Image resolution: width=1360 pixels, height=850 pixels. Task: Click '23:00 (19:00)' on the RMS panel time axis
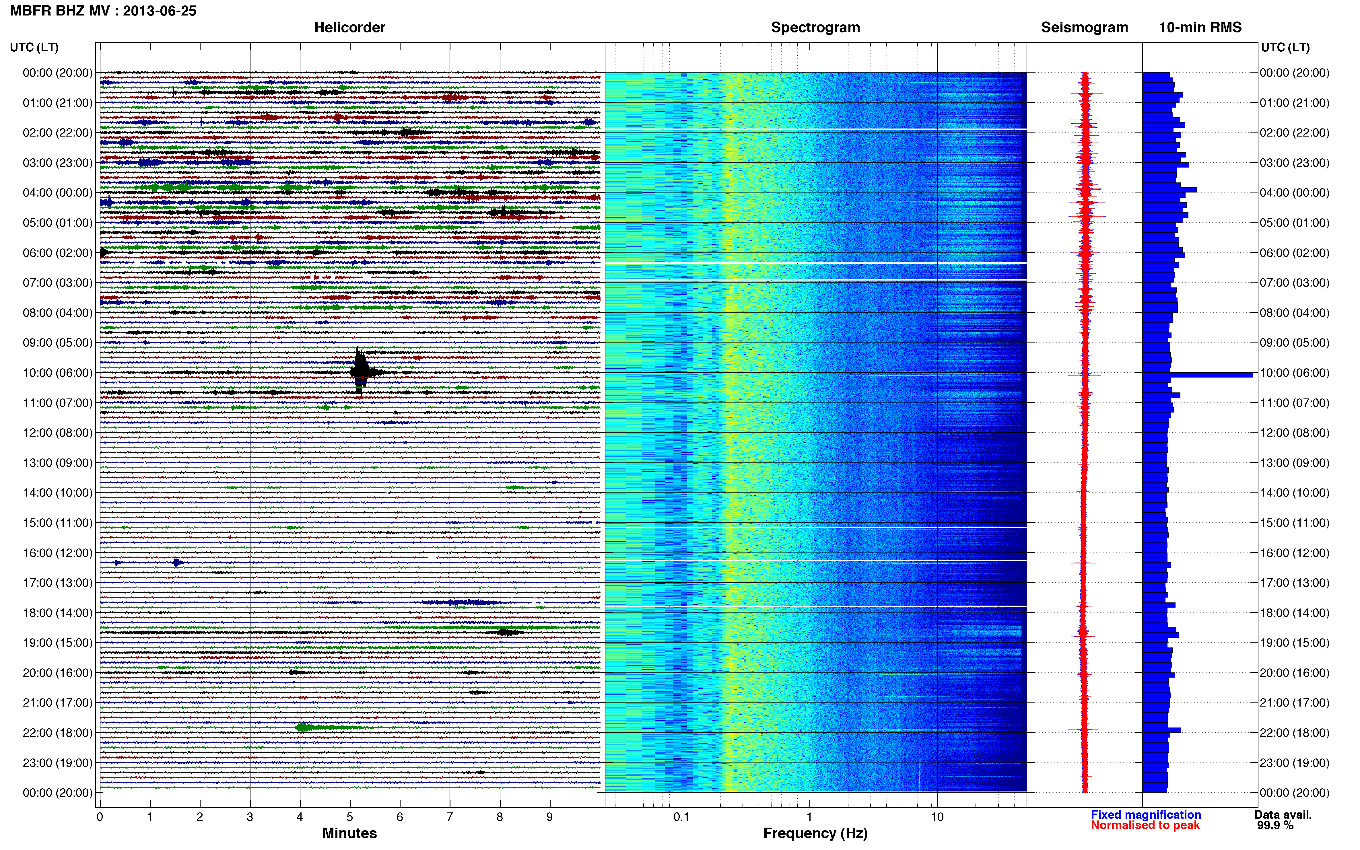[x=1295, y=763]
